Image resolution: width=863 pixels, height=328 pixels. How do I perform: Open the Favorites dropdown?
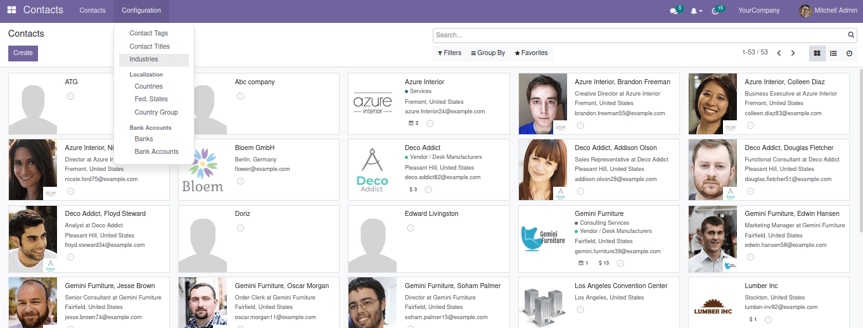pos(531,53)
